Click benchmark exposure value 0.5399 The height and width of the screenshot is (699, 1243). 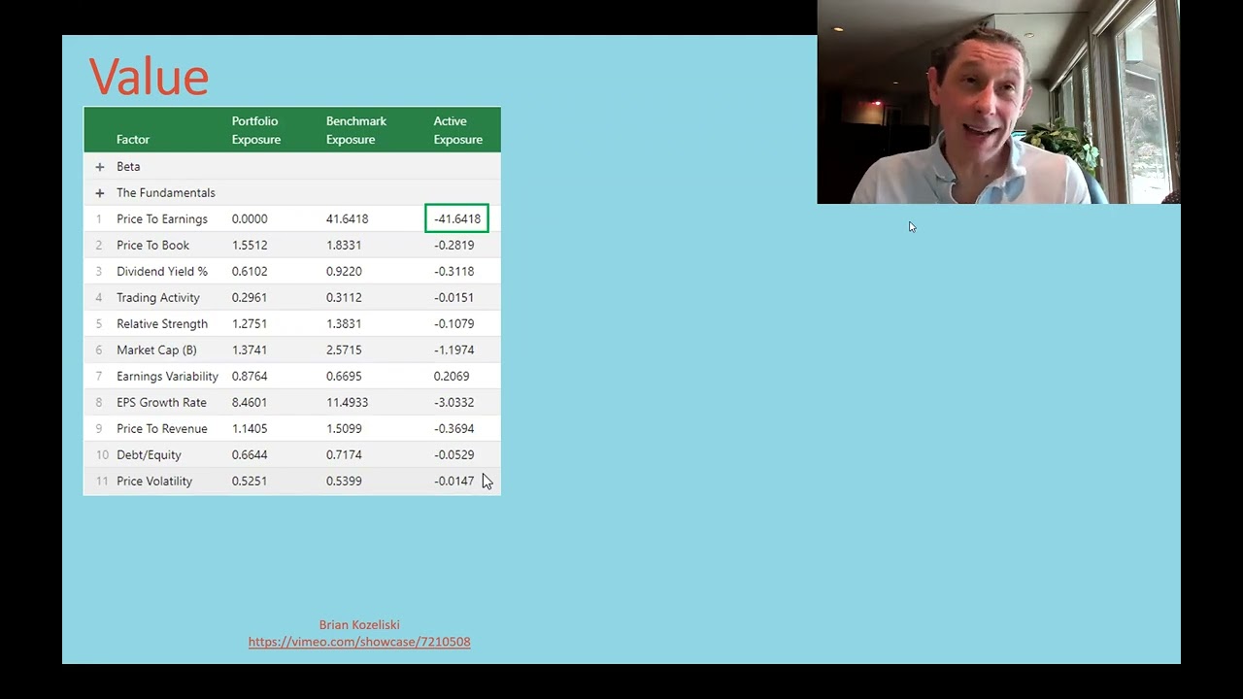[344, 482]
